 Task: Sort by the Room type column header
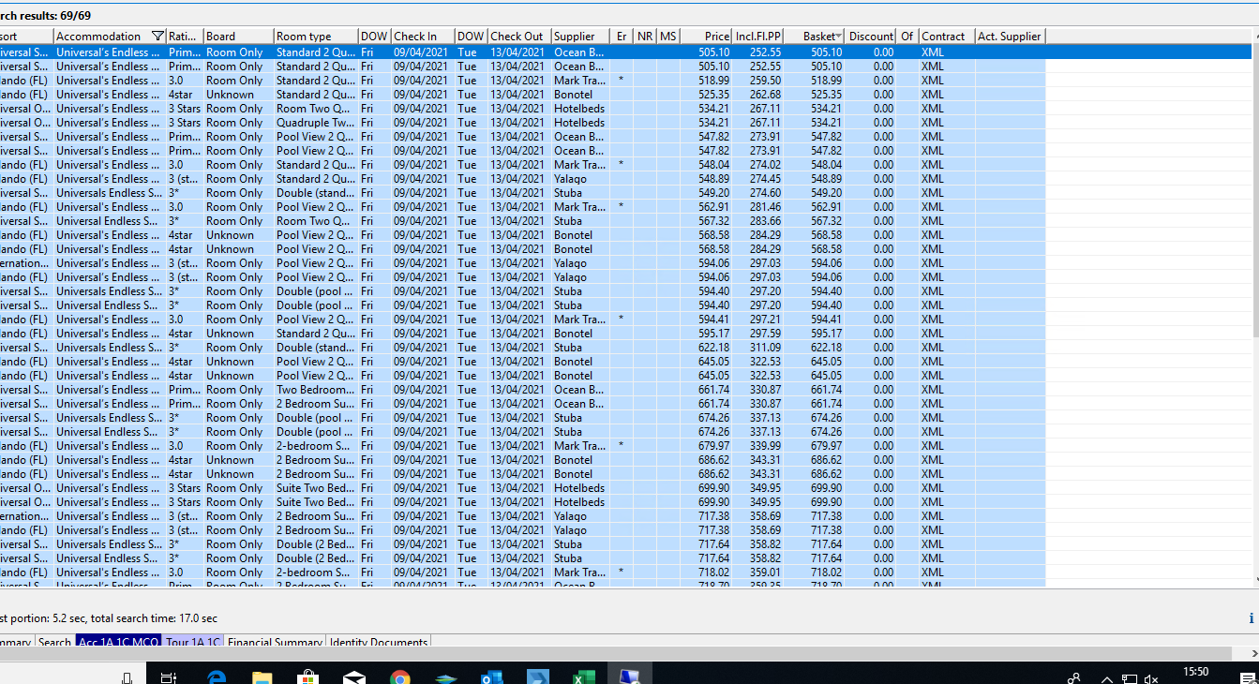point(316,37)
